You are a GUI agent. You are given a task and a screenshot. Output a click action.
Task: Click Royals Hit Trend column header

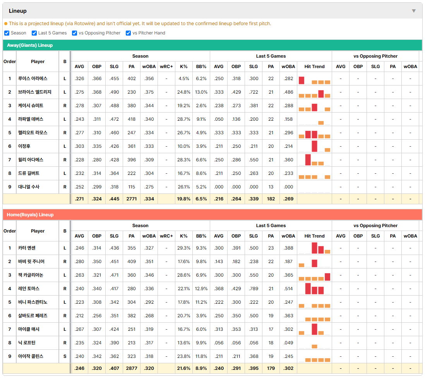[314, 236]
